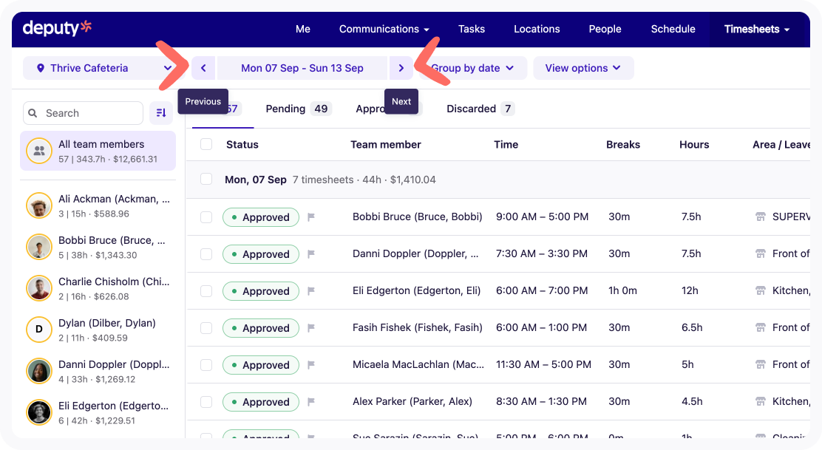Click Approved status on Bobbi Bruce row
Viewport: 822px width, 450px height.
(x=260, y=217)
